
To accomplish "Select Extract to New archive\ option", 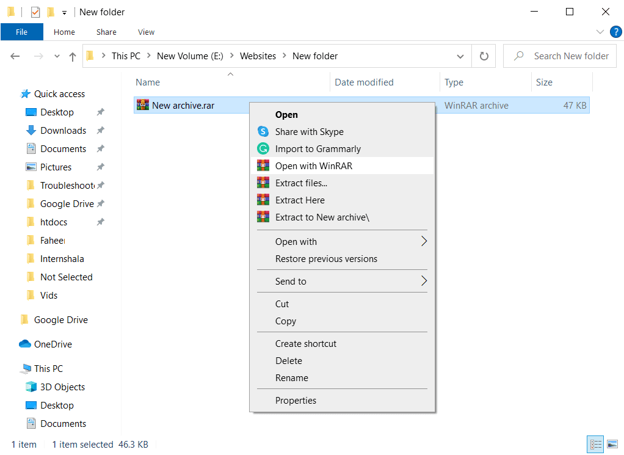I will (x=343, y=217).
